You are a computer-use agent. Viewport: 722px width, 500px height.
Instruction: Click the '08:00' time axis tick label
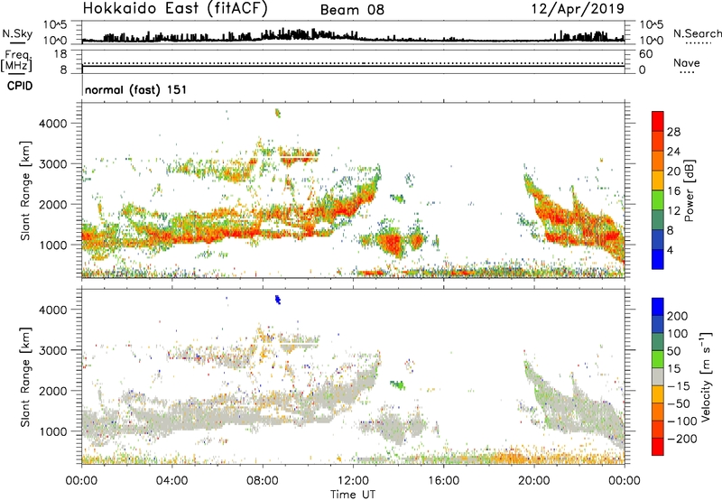(263, 481)
